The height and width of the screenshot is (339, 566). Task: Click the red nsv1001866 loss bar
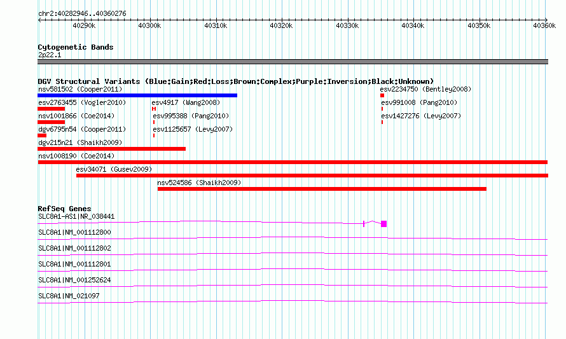52,122
